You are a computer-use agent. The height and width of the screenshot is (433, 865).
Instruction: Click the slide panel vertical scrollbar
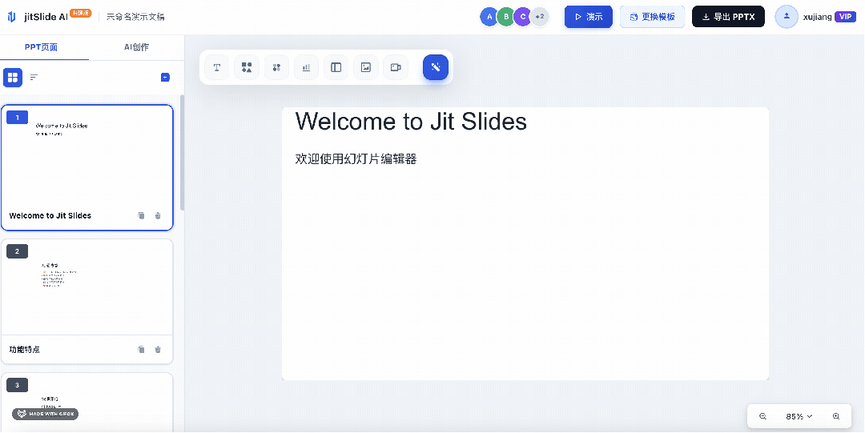point(182,152)
